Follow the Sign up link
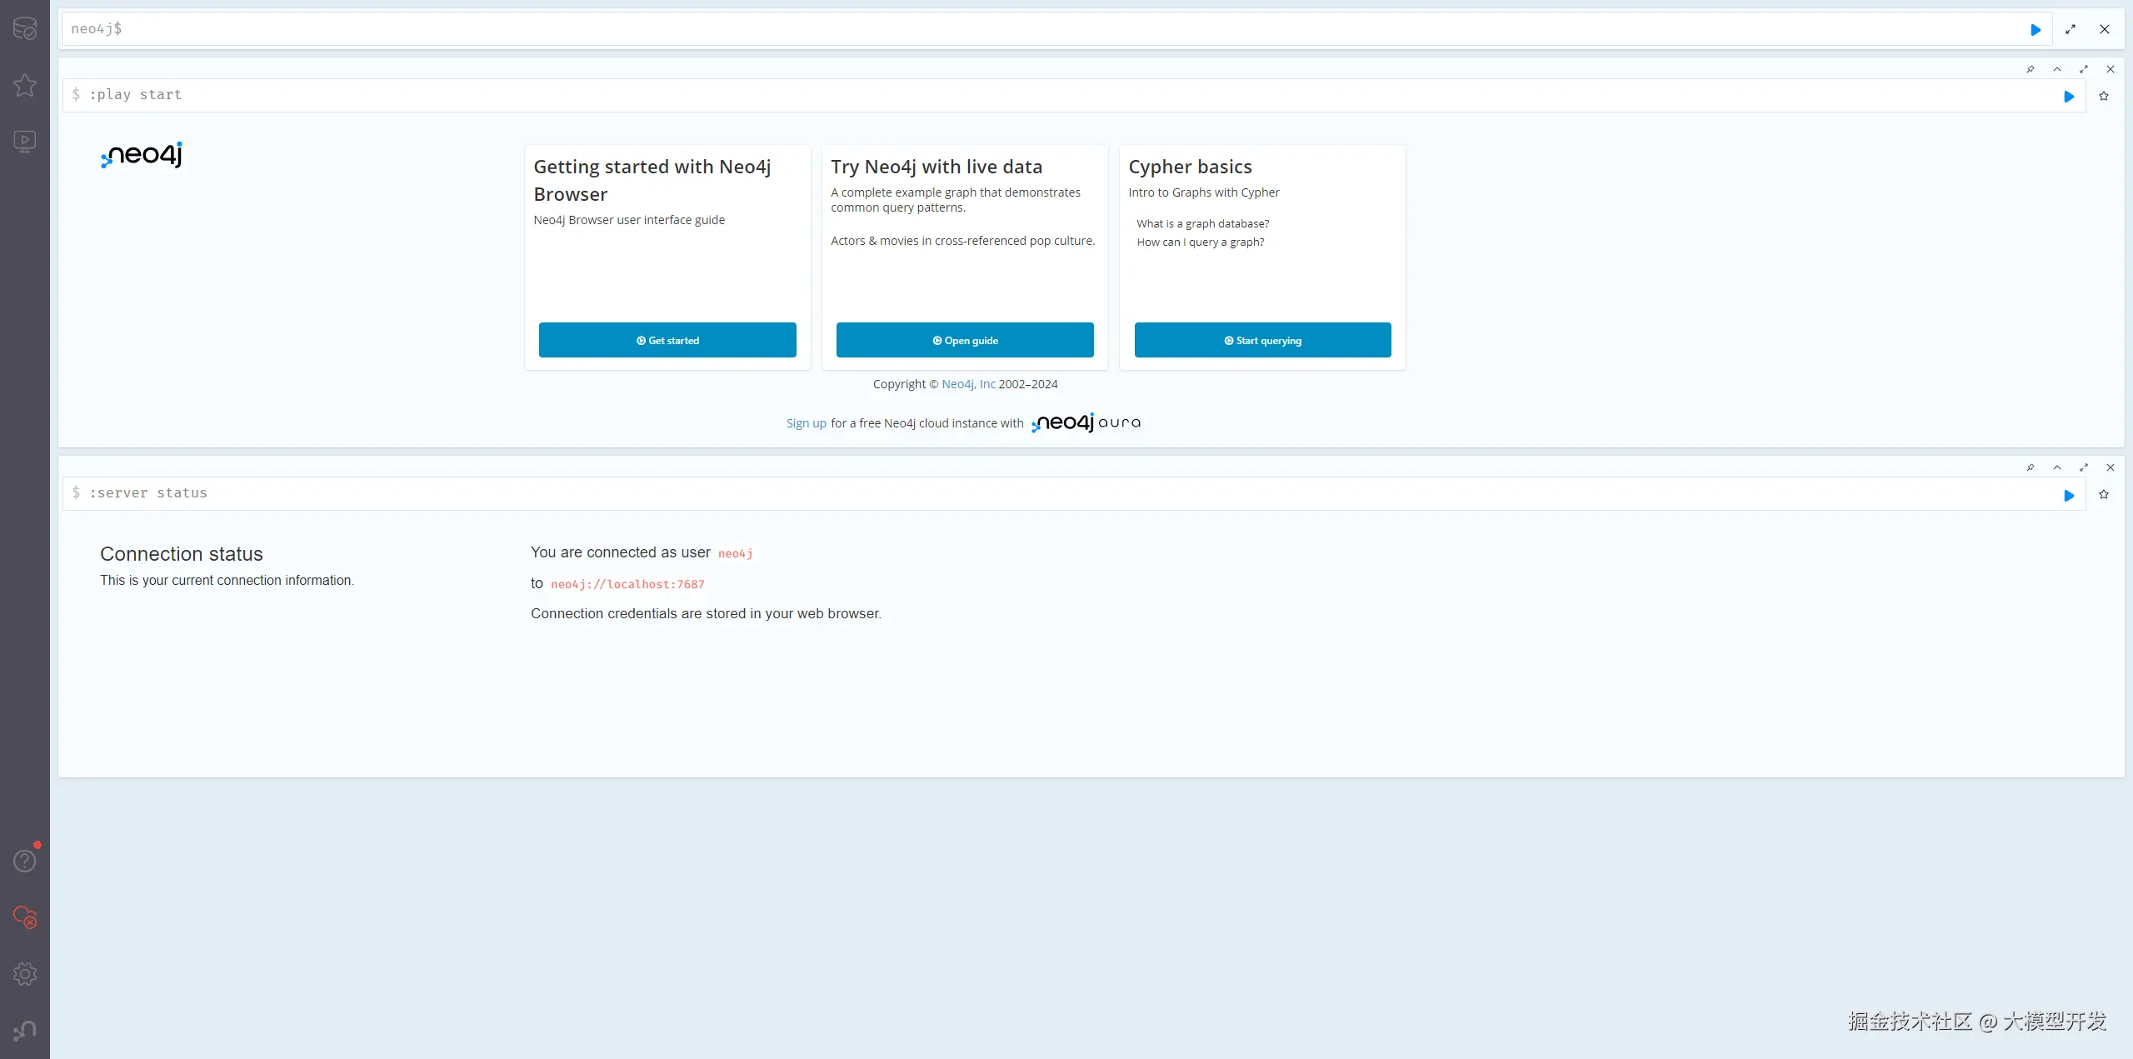 [x=806, y=423]
